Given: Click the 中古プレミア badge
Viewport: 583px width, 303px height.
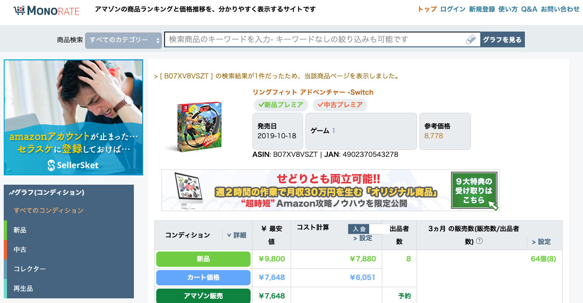Looking at the screenshot, I should pyautogui.click(x=340, y=105).
